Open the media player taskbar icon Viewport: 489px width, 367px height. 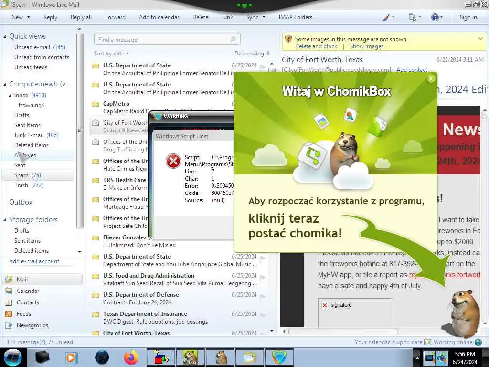coord(71,357)
